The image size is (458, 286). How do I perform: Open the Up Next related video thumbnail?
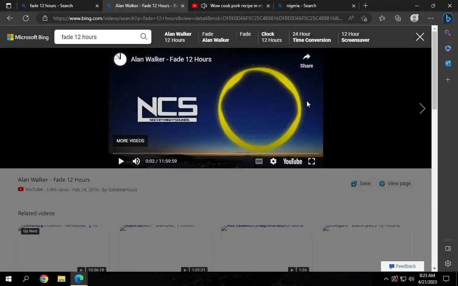pos(64,248)
